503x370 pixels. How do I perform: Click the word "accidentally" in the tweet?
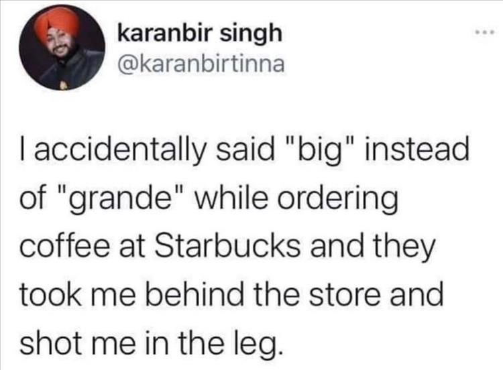click(x=119, y=151)
